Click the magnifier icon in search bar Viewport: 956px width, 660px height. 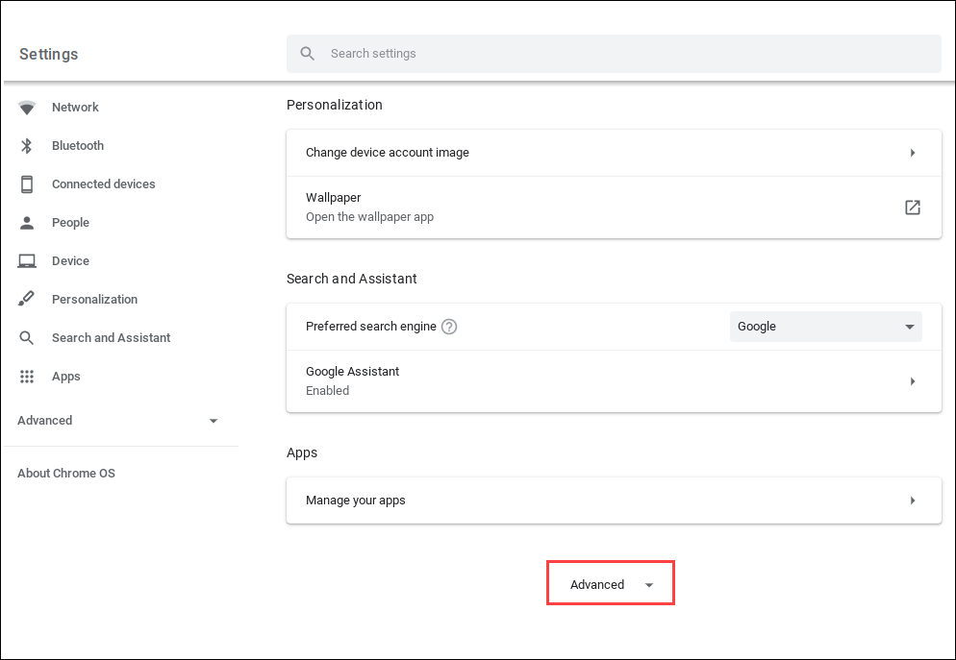click(x=308, y=54)
